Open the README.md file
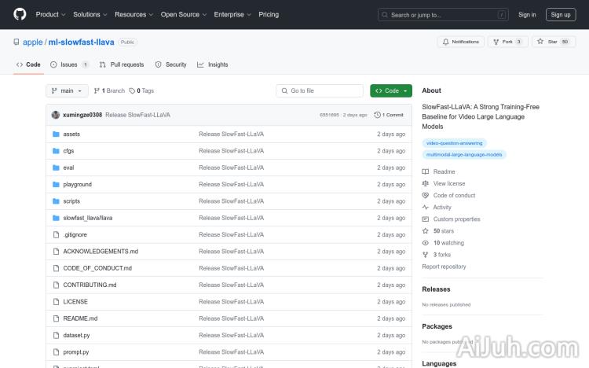Screen dimensions: 589x368 click(x=80, y=318)
